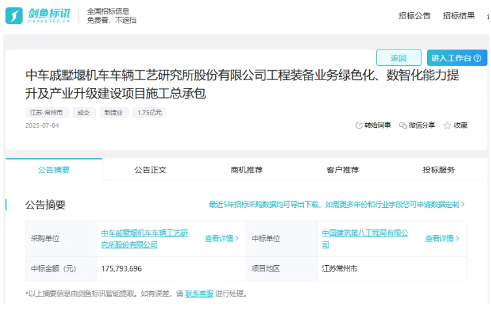Open the 投标服务 tab

point(438,169)
